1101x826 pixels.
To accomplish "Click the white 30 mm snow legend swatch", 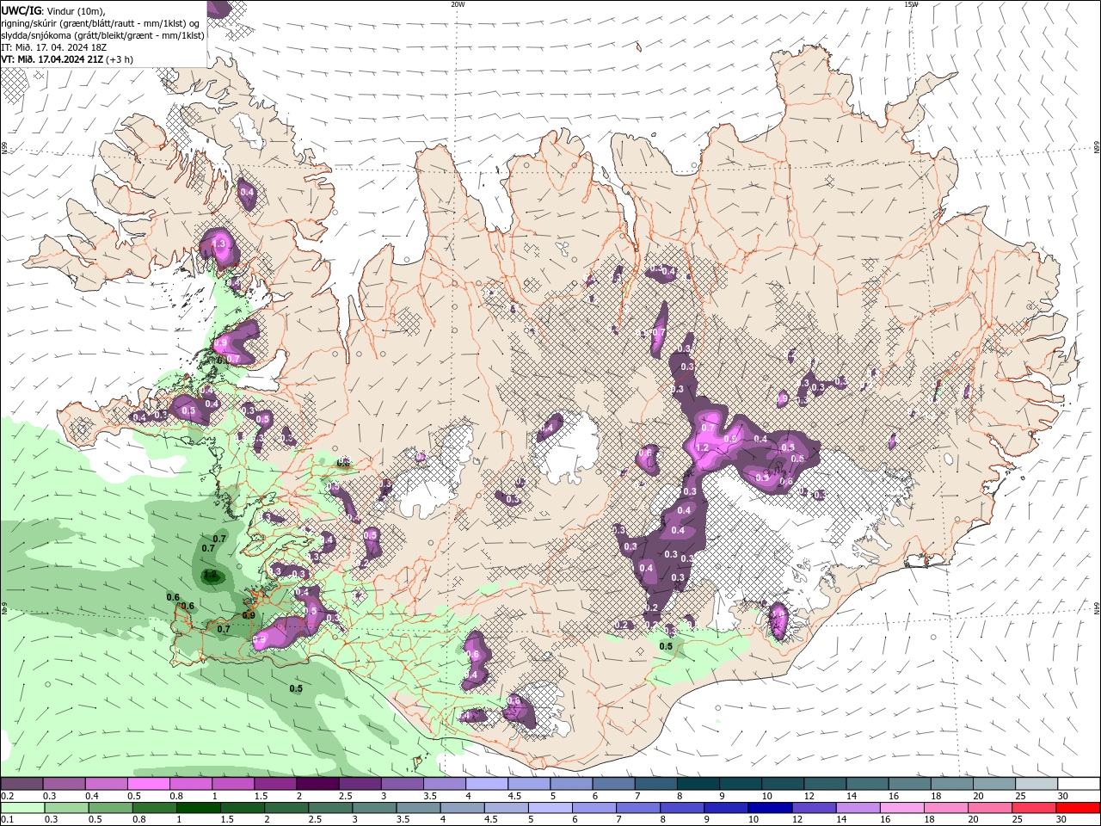I will [x=1078, y=784].
